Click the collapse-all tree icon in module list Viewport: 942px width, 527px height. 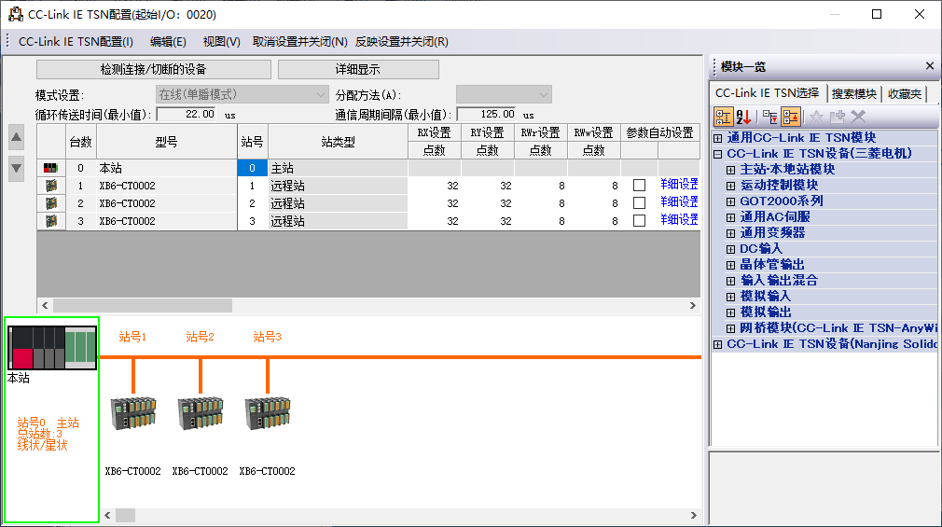791,117
